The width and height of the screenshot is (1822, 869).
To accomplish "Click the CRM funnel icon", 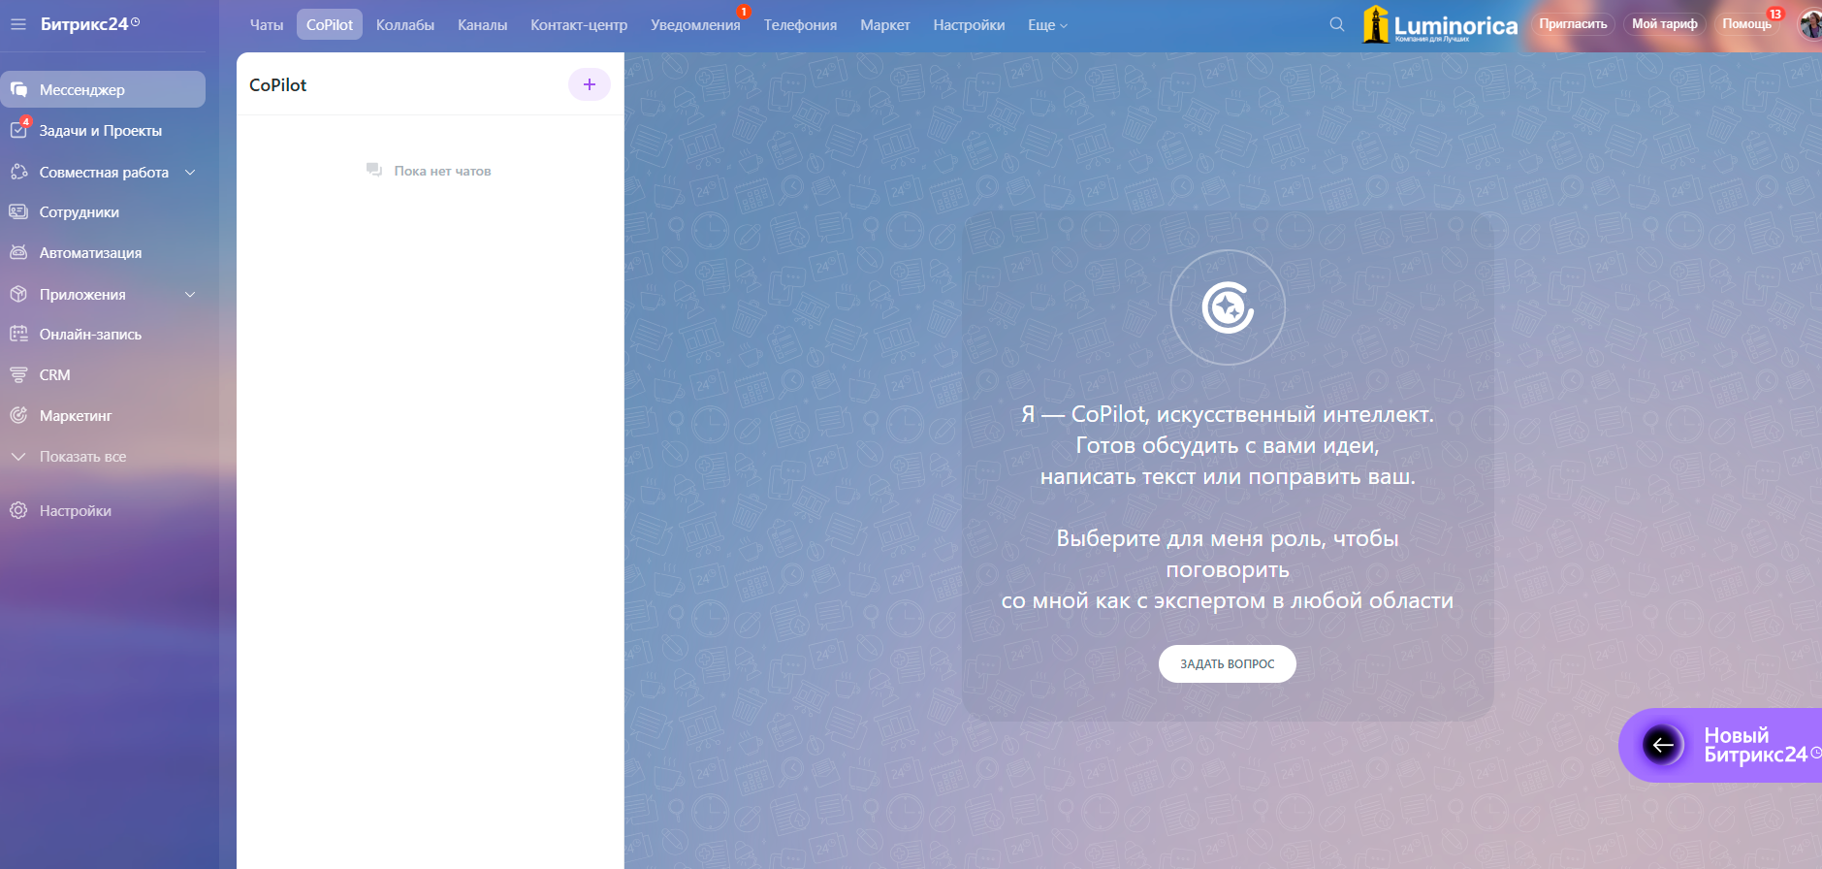I will (x=18, y=374).
